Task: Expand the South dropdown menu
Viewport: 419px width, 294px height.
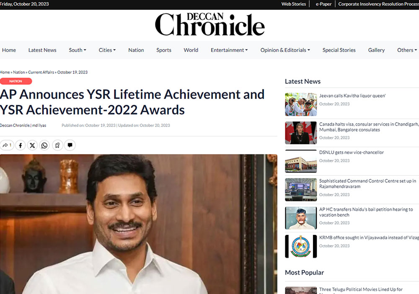Action: (x=78, y=50)
